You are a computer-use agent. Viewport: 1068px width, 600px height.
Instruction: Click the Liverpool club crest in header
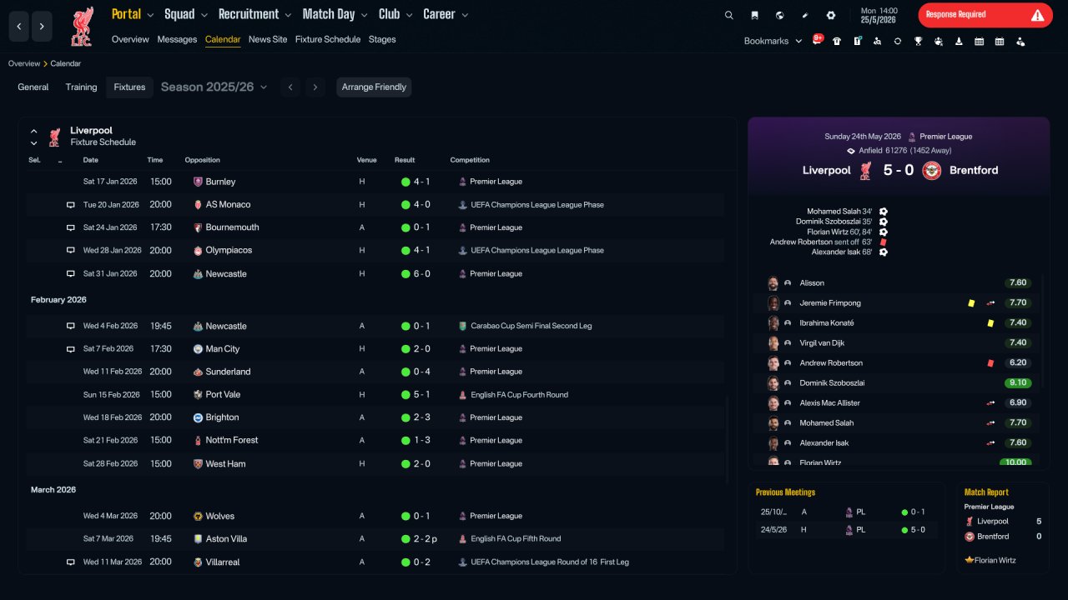point(82,26)
